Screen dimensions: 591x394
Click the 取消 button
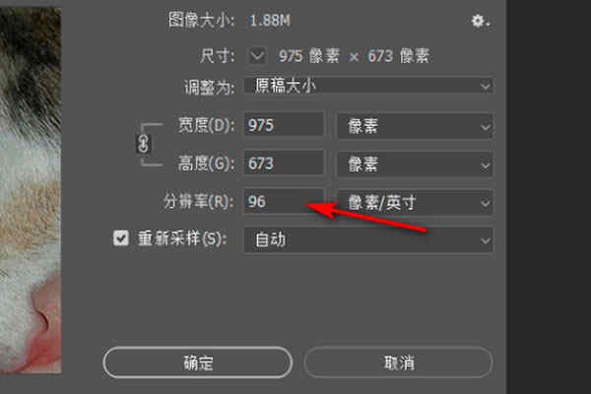(x=399, y=362)
